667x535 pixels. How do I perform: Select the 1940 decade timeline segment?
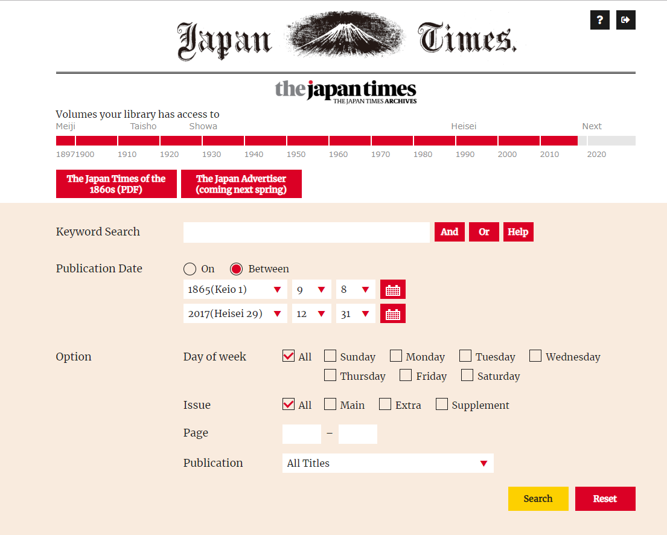pyautogui.click(x=266, y=141)
